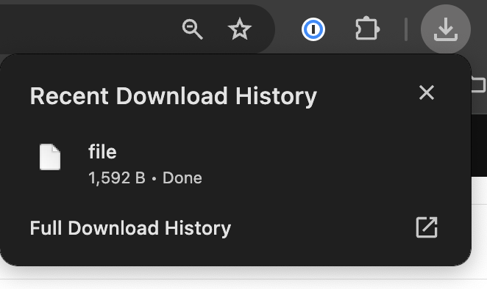Click the divider left of Downloads button
The height and width of the screenshot is (289, 487).
coord(405,29)
